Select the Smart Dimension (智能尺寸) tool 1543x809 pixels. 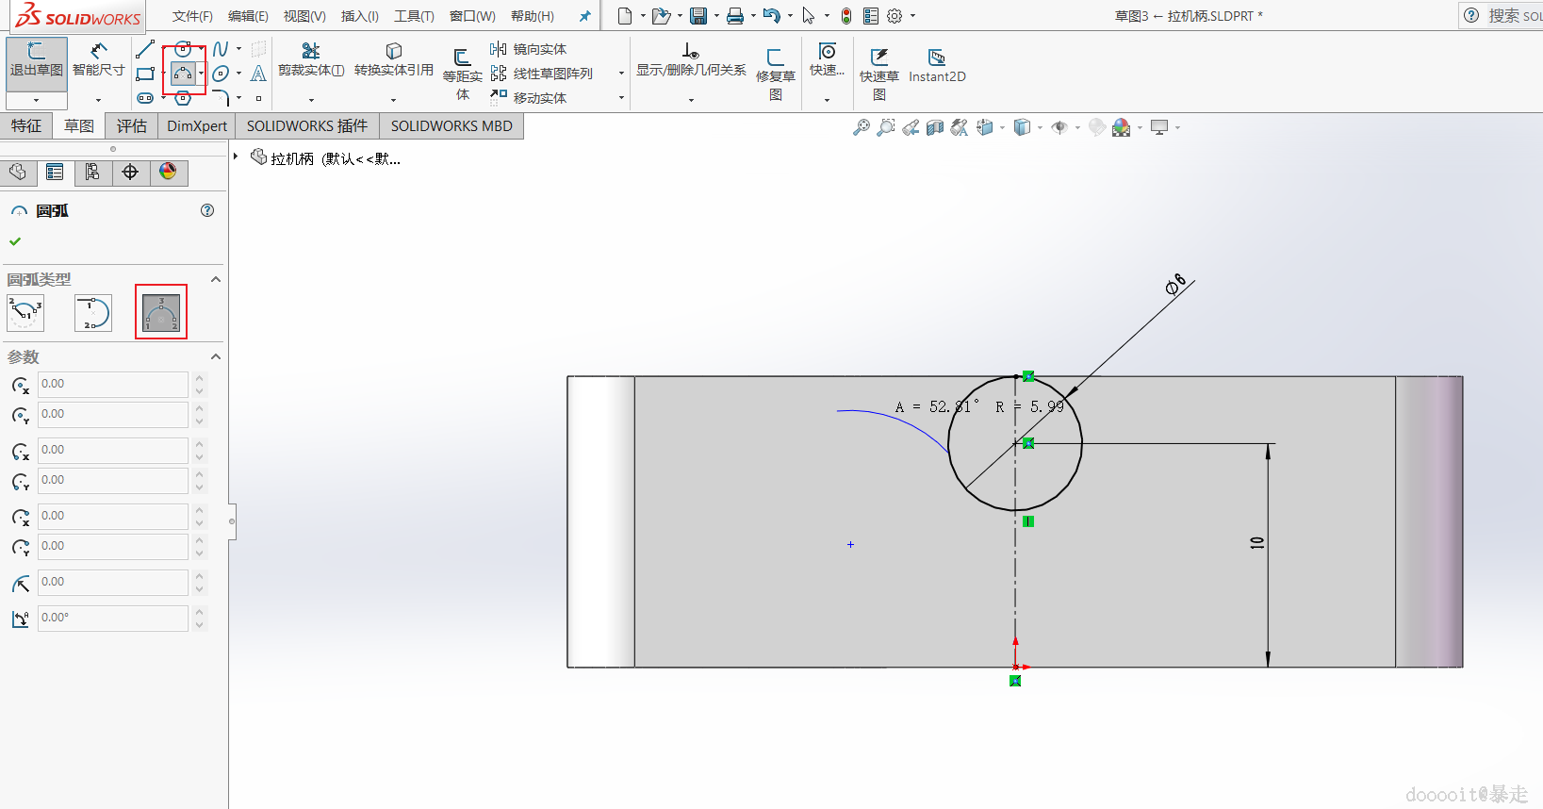pos(98,59)
